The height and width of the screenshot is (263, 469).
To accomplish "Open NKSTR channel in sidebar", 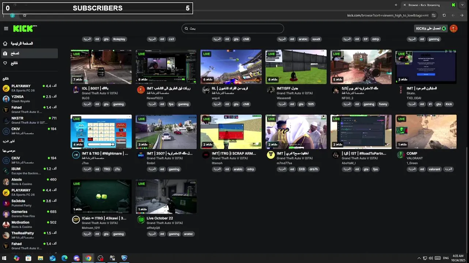I will pos(29,120).
